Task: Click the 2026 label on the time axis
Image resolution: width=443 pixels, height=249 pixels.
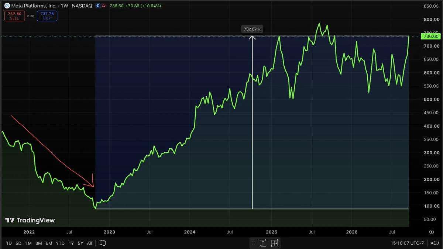Action: coord(352,232)
